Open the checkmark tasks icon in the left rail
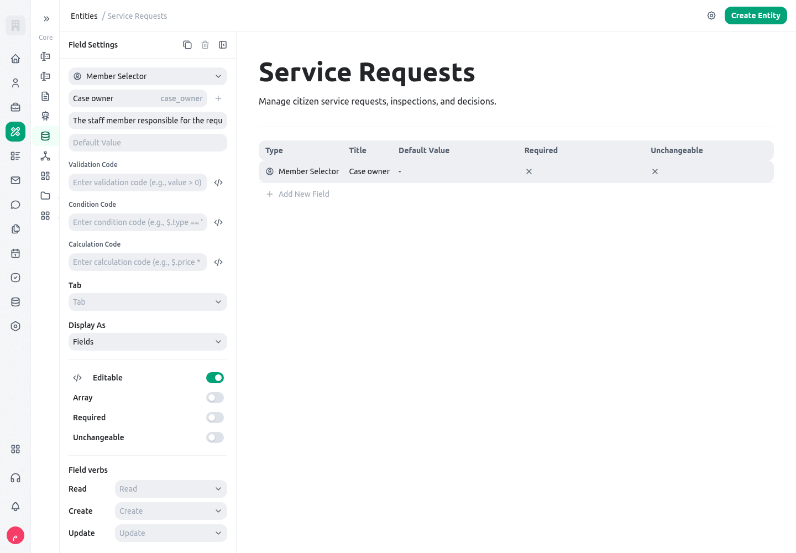The height and width of the screenshot is (553, 796). point(15,278)
